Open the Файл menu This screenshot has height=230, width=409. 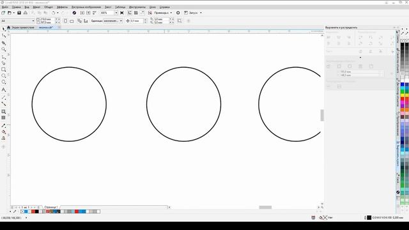(5, 7)
